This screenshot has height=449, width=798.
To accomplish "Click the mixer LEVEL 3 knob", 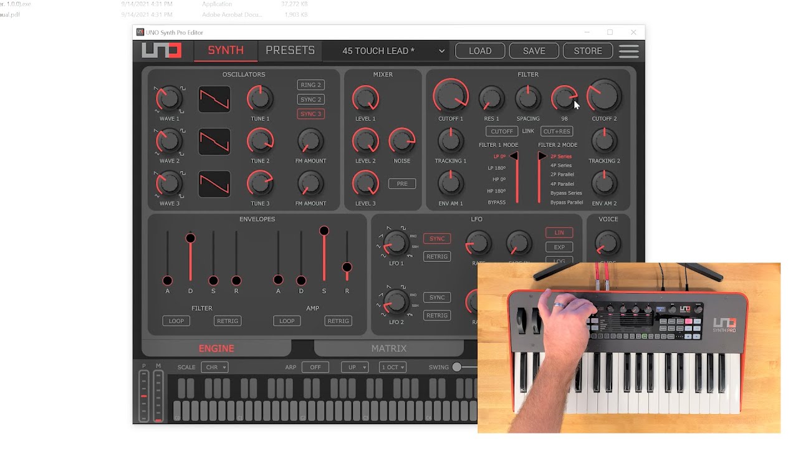I will click(365, 183).
